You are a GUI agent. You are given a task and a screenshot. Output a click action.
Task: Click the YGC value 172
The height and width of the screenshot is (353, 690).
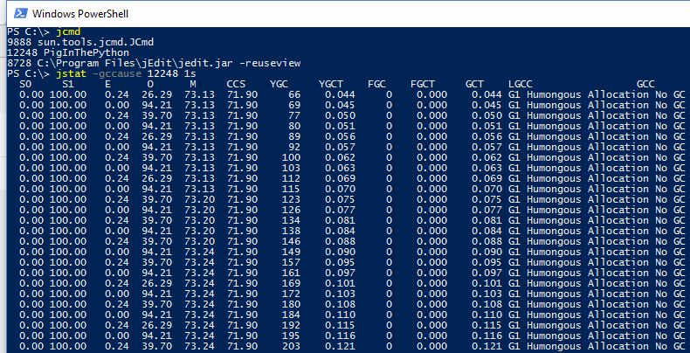tap(292, 294)
